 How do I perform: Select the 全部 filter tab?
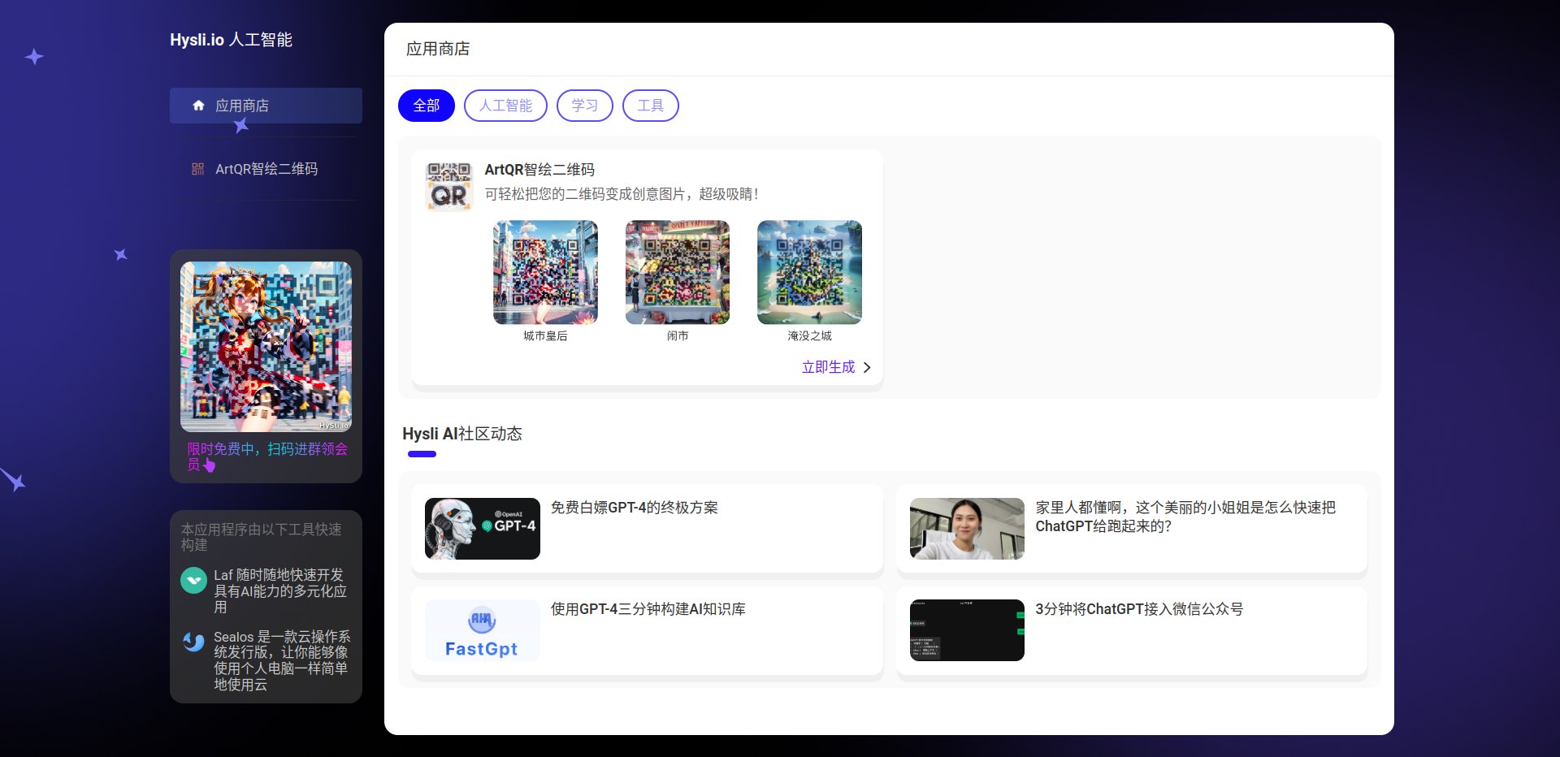pos(427,106)
